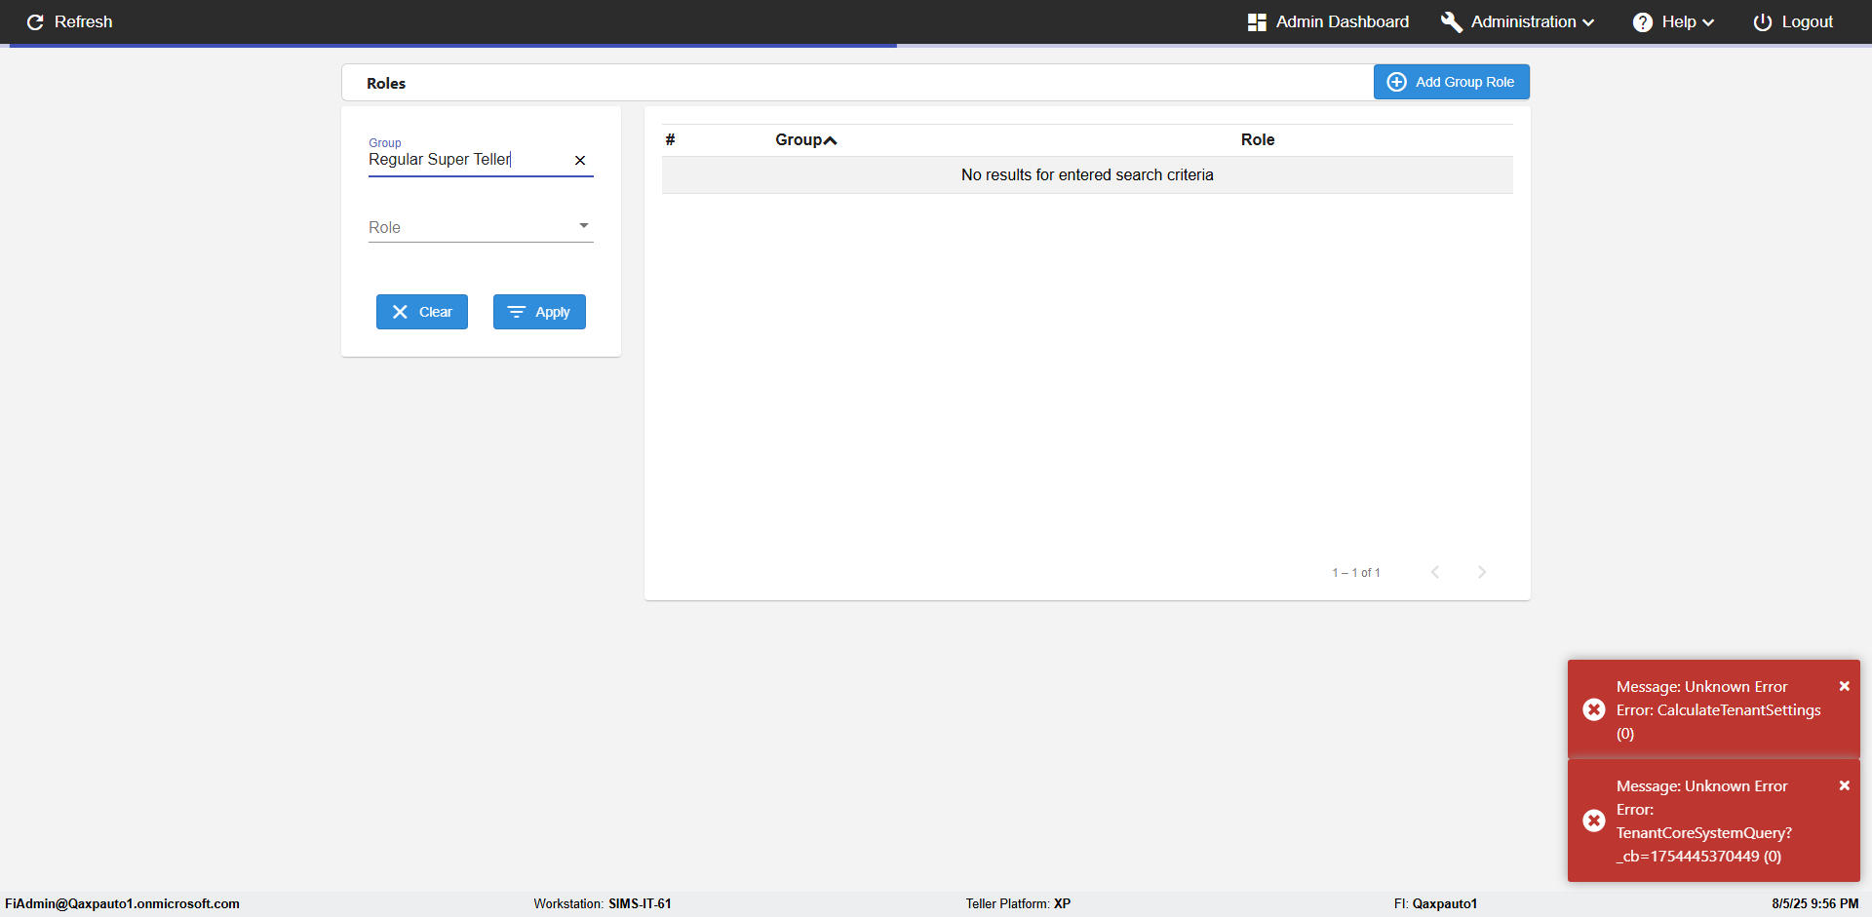Click the X icon on Clear button
Screen dimensions: 1872x917
(400, 312)
